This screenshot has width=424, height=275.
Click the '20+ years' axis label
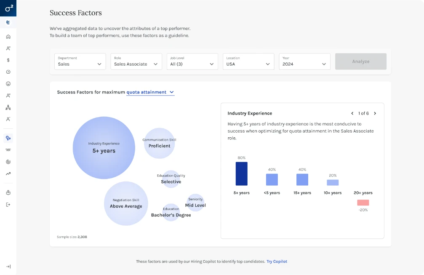coord(363,193)
